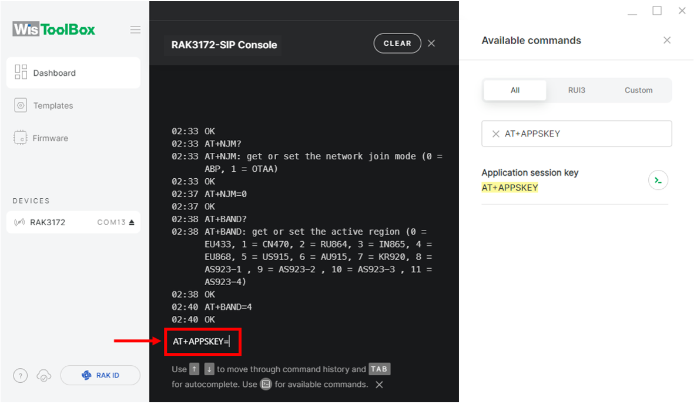697x404 pixels.
Task: Click the AT+NJM? console line
Action: (223, 143)
